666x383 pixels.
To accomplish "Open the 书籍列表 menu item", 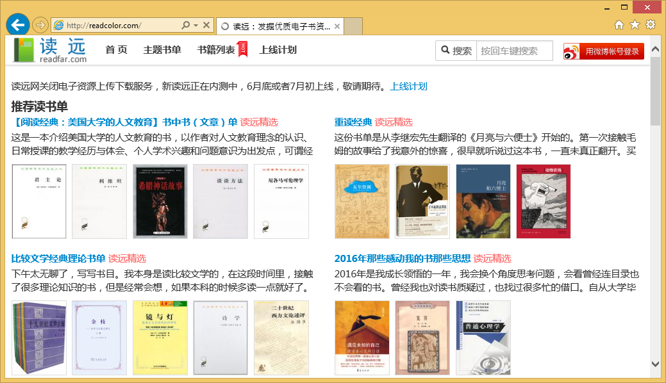I will point(216,50).
